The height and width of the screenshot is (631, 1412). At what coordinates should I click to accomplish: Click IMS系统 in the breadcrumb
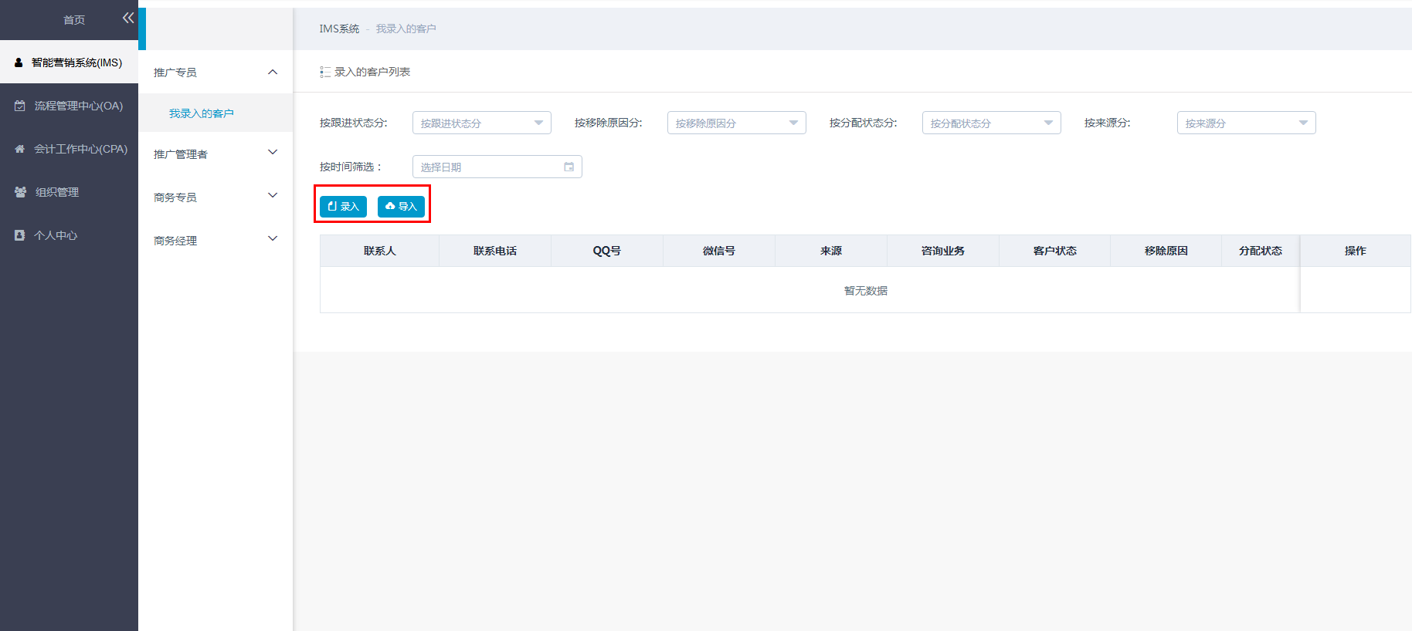tap(339, 29)
